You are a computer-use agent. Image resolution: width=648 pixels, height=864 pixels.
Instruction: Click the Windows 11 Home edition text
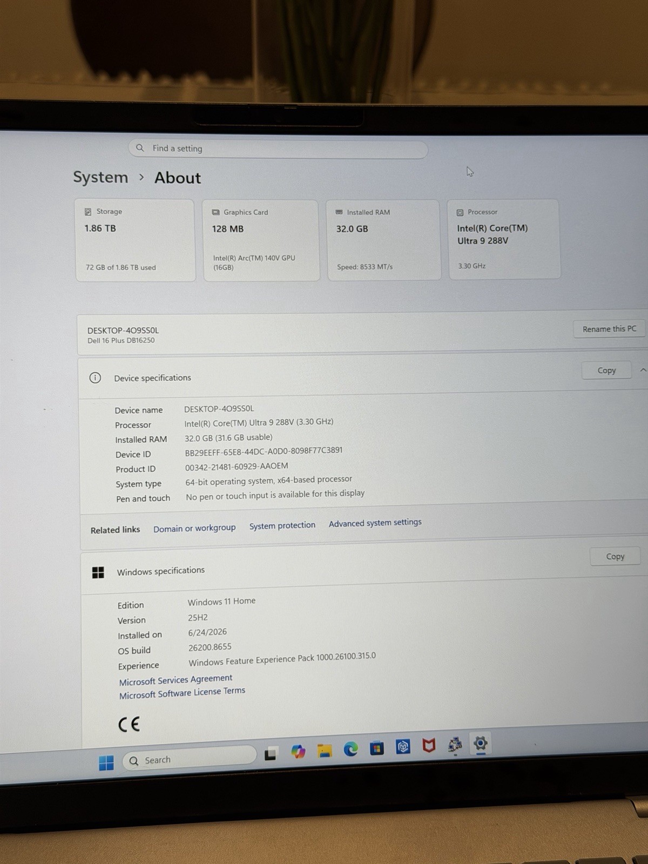point(221,602)
